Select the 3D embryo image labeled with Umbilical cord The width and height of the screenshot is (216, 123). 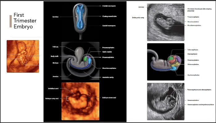pyautogui.click(x=80, y=101)
